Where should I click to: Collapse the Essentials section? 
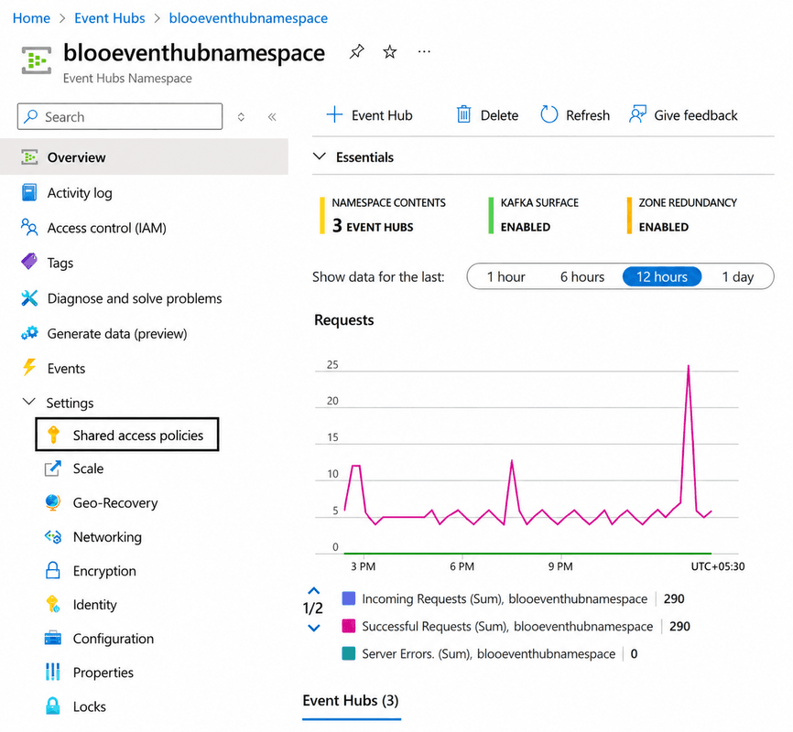[x=319, y=156]
